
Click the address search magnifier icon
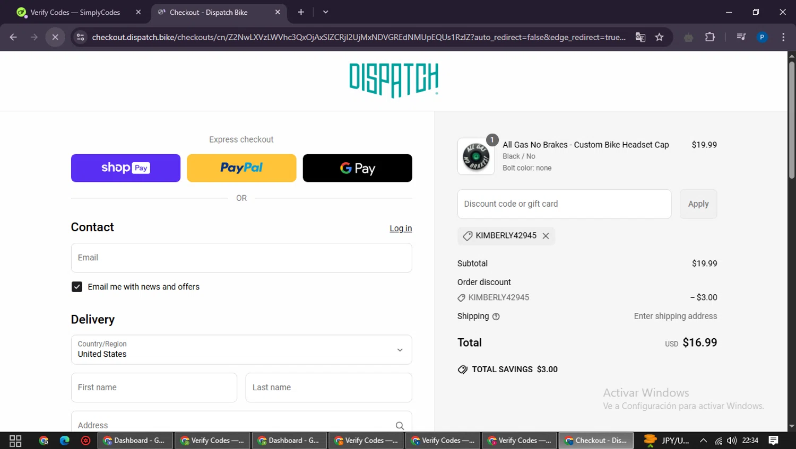[400, 426]
